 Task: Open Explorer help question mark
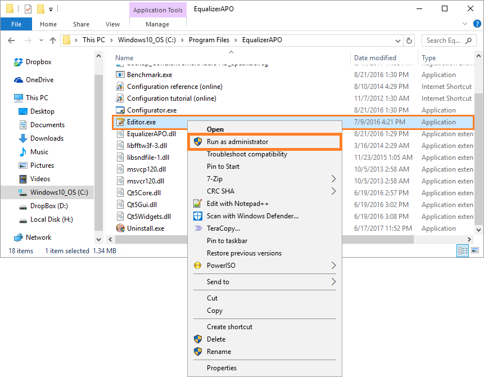pos(477,24)
